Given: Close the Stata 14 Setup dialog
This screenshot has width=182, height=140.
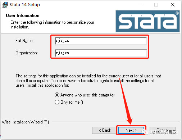Looking at the screenshot, I should (173, 5).
